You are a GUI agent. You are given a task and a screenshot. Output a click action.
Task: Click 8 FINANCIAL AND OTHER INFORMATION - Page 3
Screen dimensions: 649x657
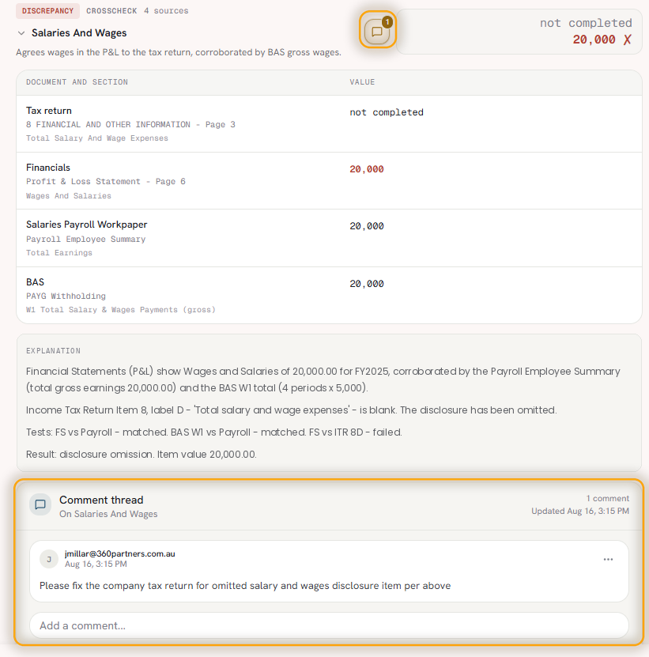click(x=130, y=124)
